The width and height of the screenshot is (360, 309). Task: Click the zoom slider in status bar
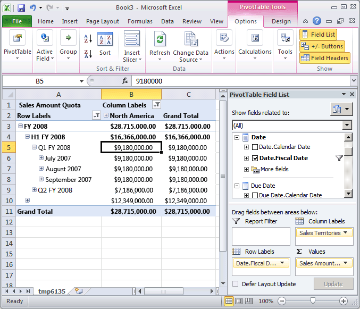[313, 300]
